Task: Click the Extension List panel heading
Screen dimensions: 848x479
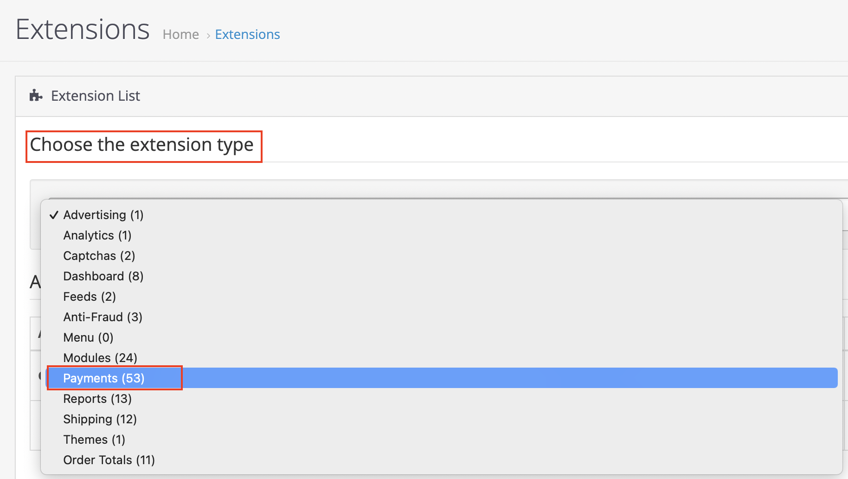Action: point(96,96)
